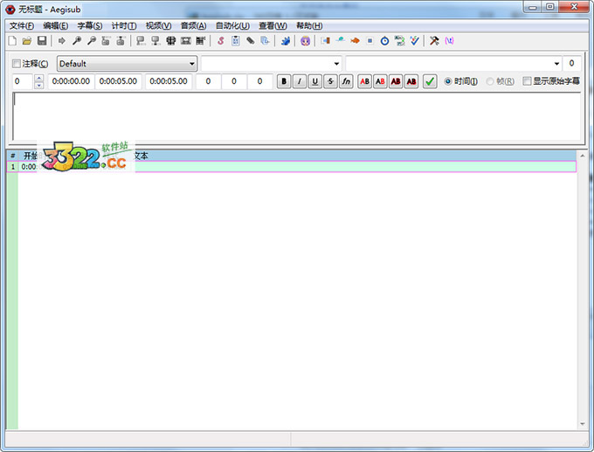Viewport: 594px width, 452px height.
Task: Open the 视频 menu
Action: (x=159, y=25)
